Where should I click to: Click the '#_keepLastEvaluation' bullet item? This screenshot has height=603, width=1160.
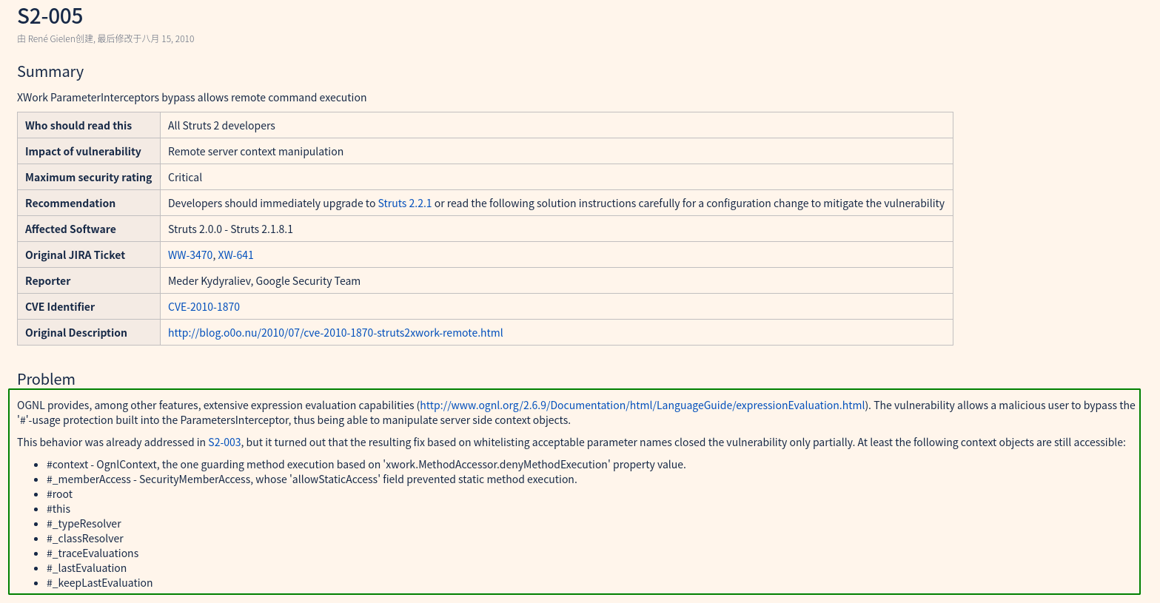tap(99, 583)
